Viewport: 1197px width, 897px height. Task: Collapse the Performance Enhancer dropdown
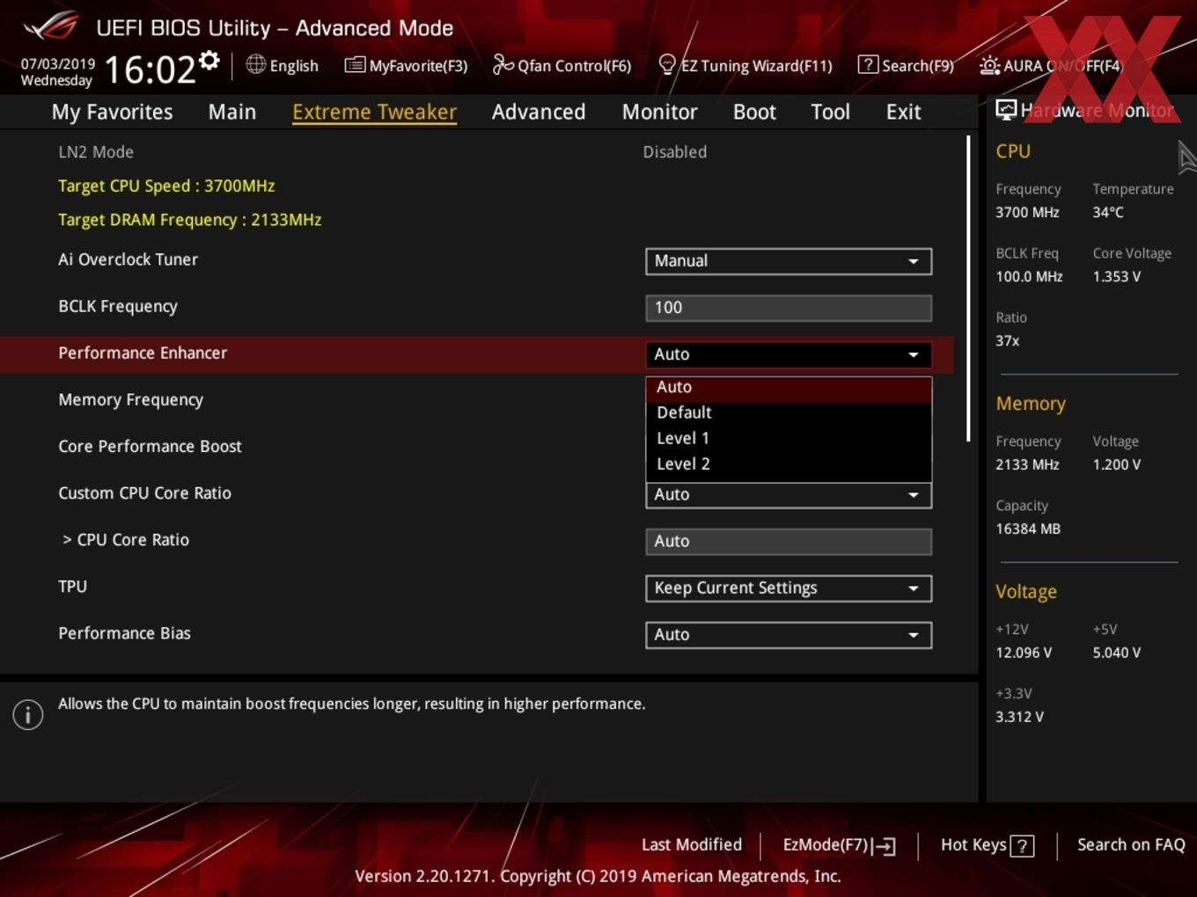[x=789, y=354]
